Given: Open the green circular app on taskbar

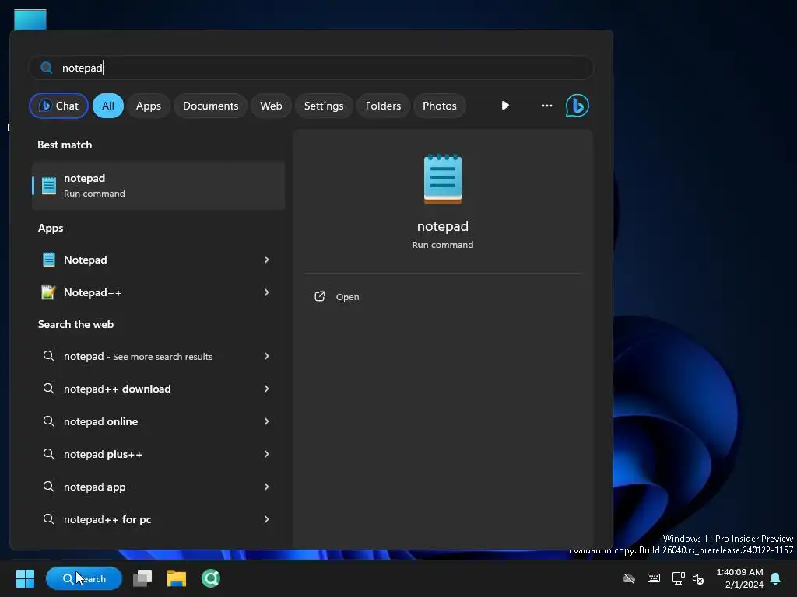Looking at the screenshot, I should (x=210, y=578).
